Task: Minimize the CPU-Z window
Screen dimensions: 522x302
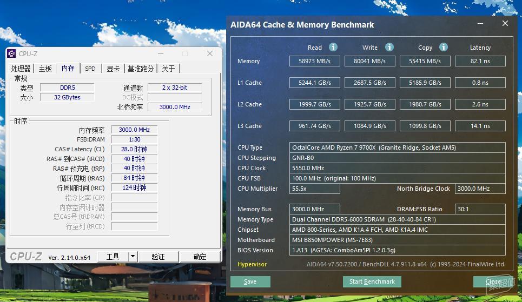Action: [161, 53]
